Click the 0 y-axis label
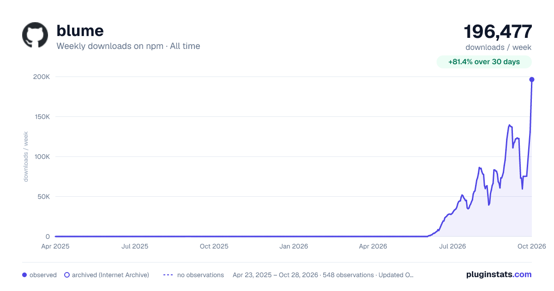 tap(48, 236)
